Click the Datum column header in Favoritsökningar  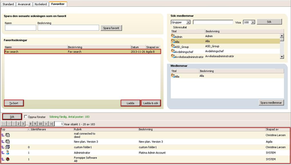[x=135, y=47]
